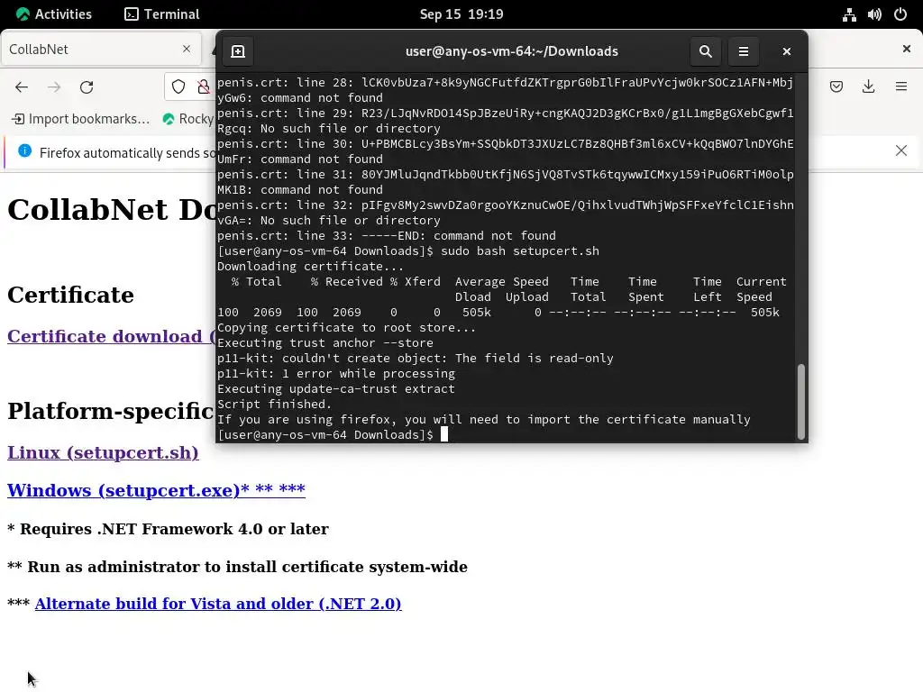Image resolution: width=923 pixels, height=692 pixels.
Task: Close the Firefox window
Action: [x=907, y=49]
